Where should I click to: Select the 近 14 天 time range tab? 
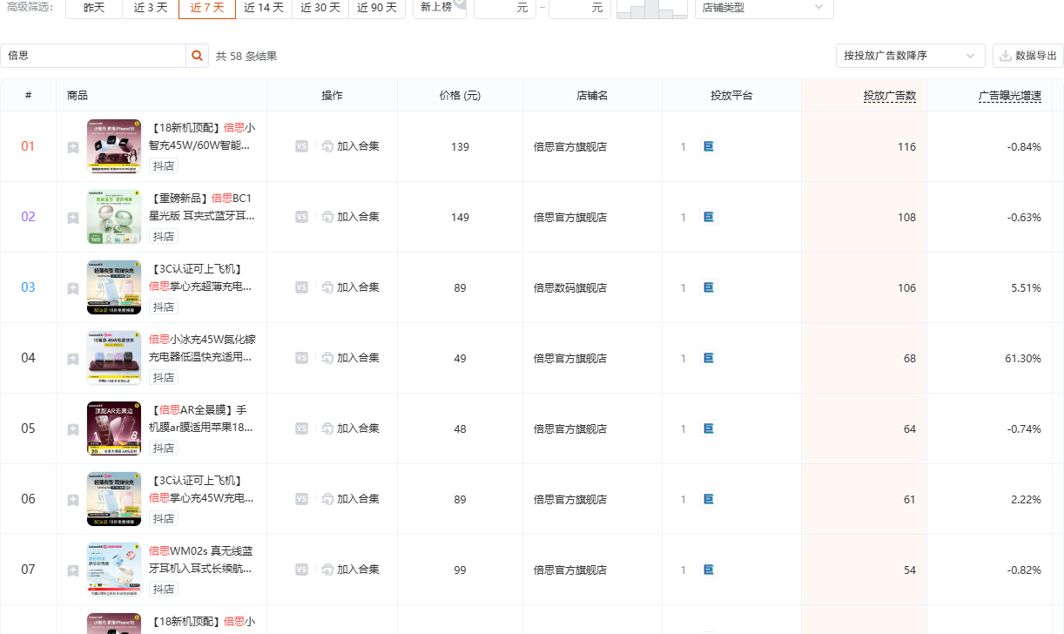(x=264, y=8)
